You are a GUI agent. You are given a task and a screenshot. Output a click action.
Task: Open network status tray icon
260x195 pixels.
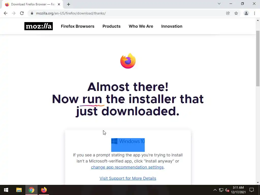point(221,190)
